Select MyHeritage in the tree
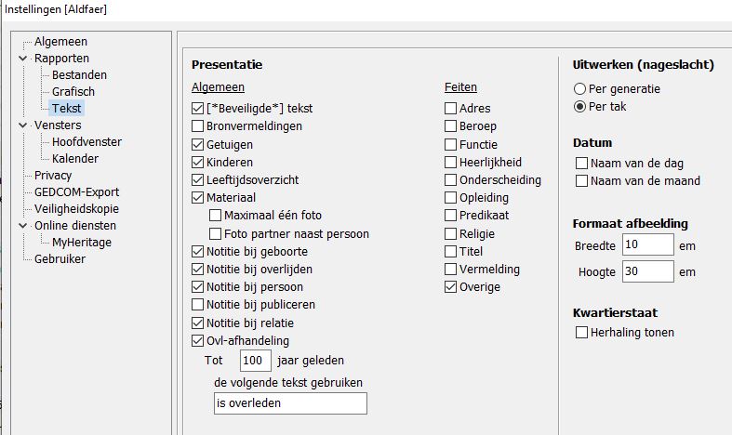This screenshot has width=732, height=435. point(81,243)
